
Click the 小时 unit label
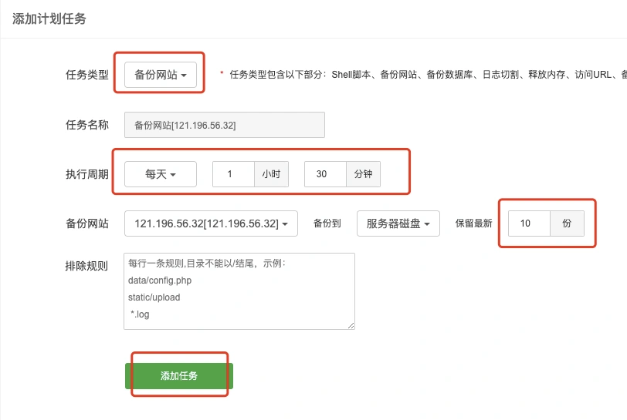[x=272, y=174]
